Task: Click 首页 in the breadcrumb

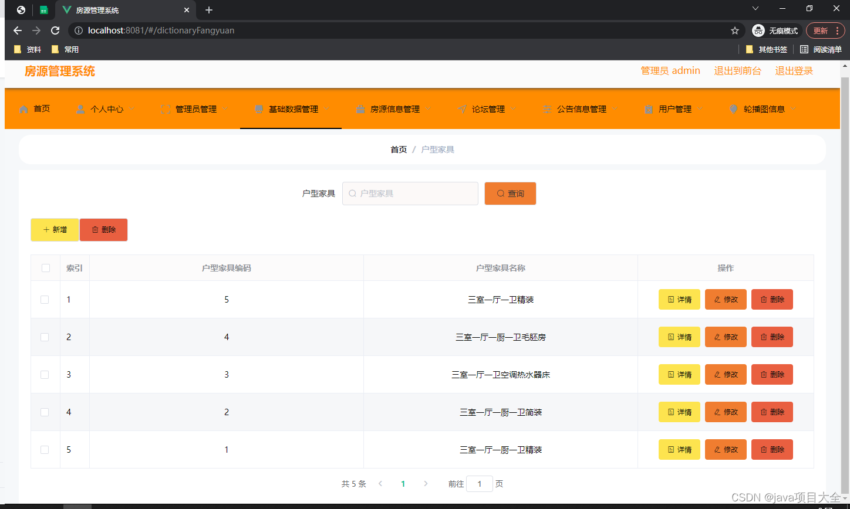Action: [399, 150]
